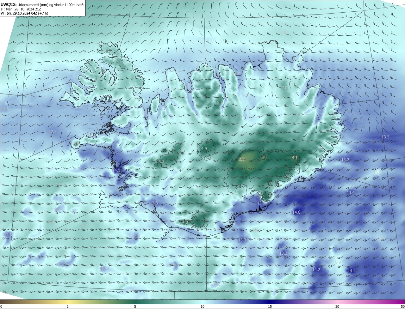Click the 13.4 value label
Viewport: 405px width, 309px height.
pos(351,193)
